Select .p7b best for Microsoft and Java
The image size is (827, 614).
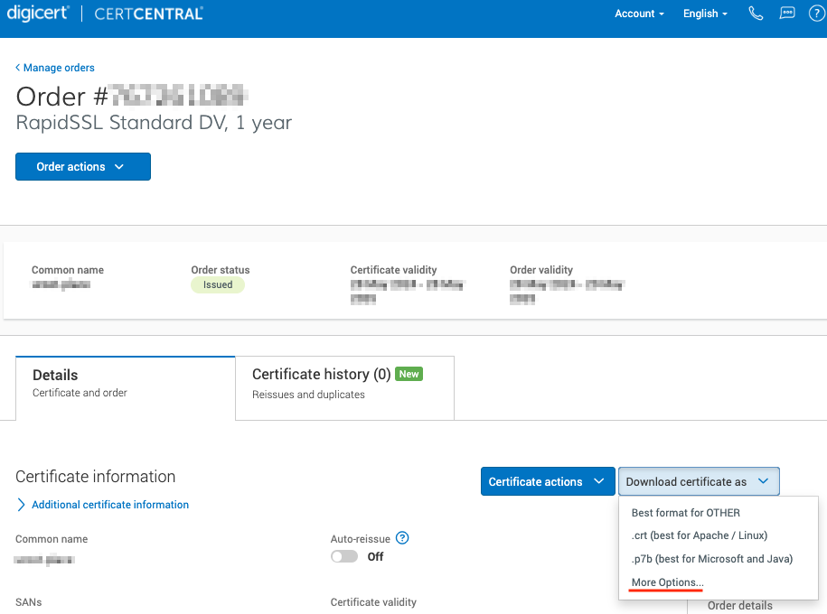712,559
